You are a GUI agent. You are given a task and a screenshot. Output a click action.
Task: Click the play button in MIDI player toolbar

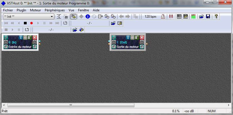point(38,23)
